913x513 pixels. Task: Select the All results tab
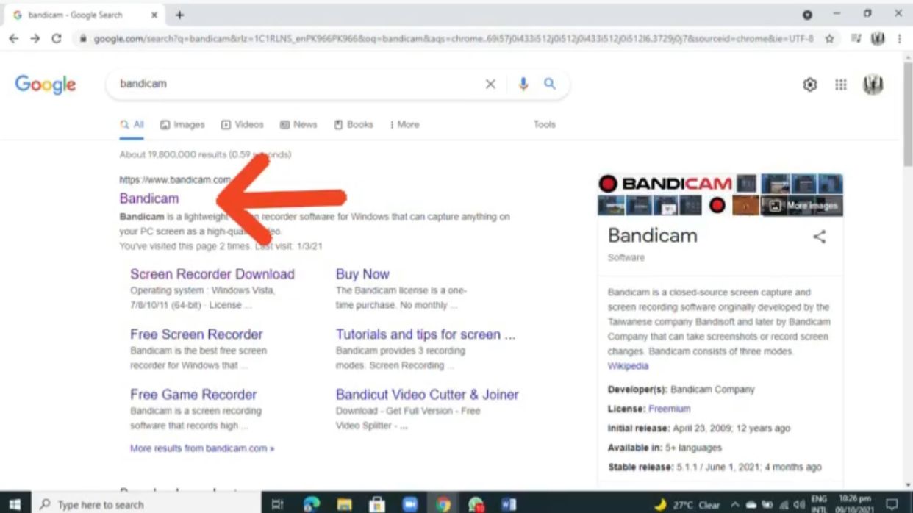coord(132,125)
